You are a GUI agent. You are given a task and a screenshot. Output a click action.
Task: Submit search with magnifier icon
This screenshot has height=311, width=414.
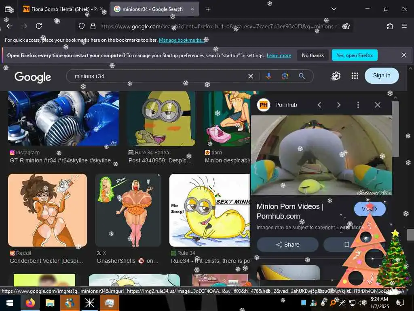click(302, 76)
